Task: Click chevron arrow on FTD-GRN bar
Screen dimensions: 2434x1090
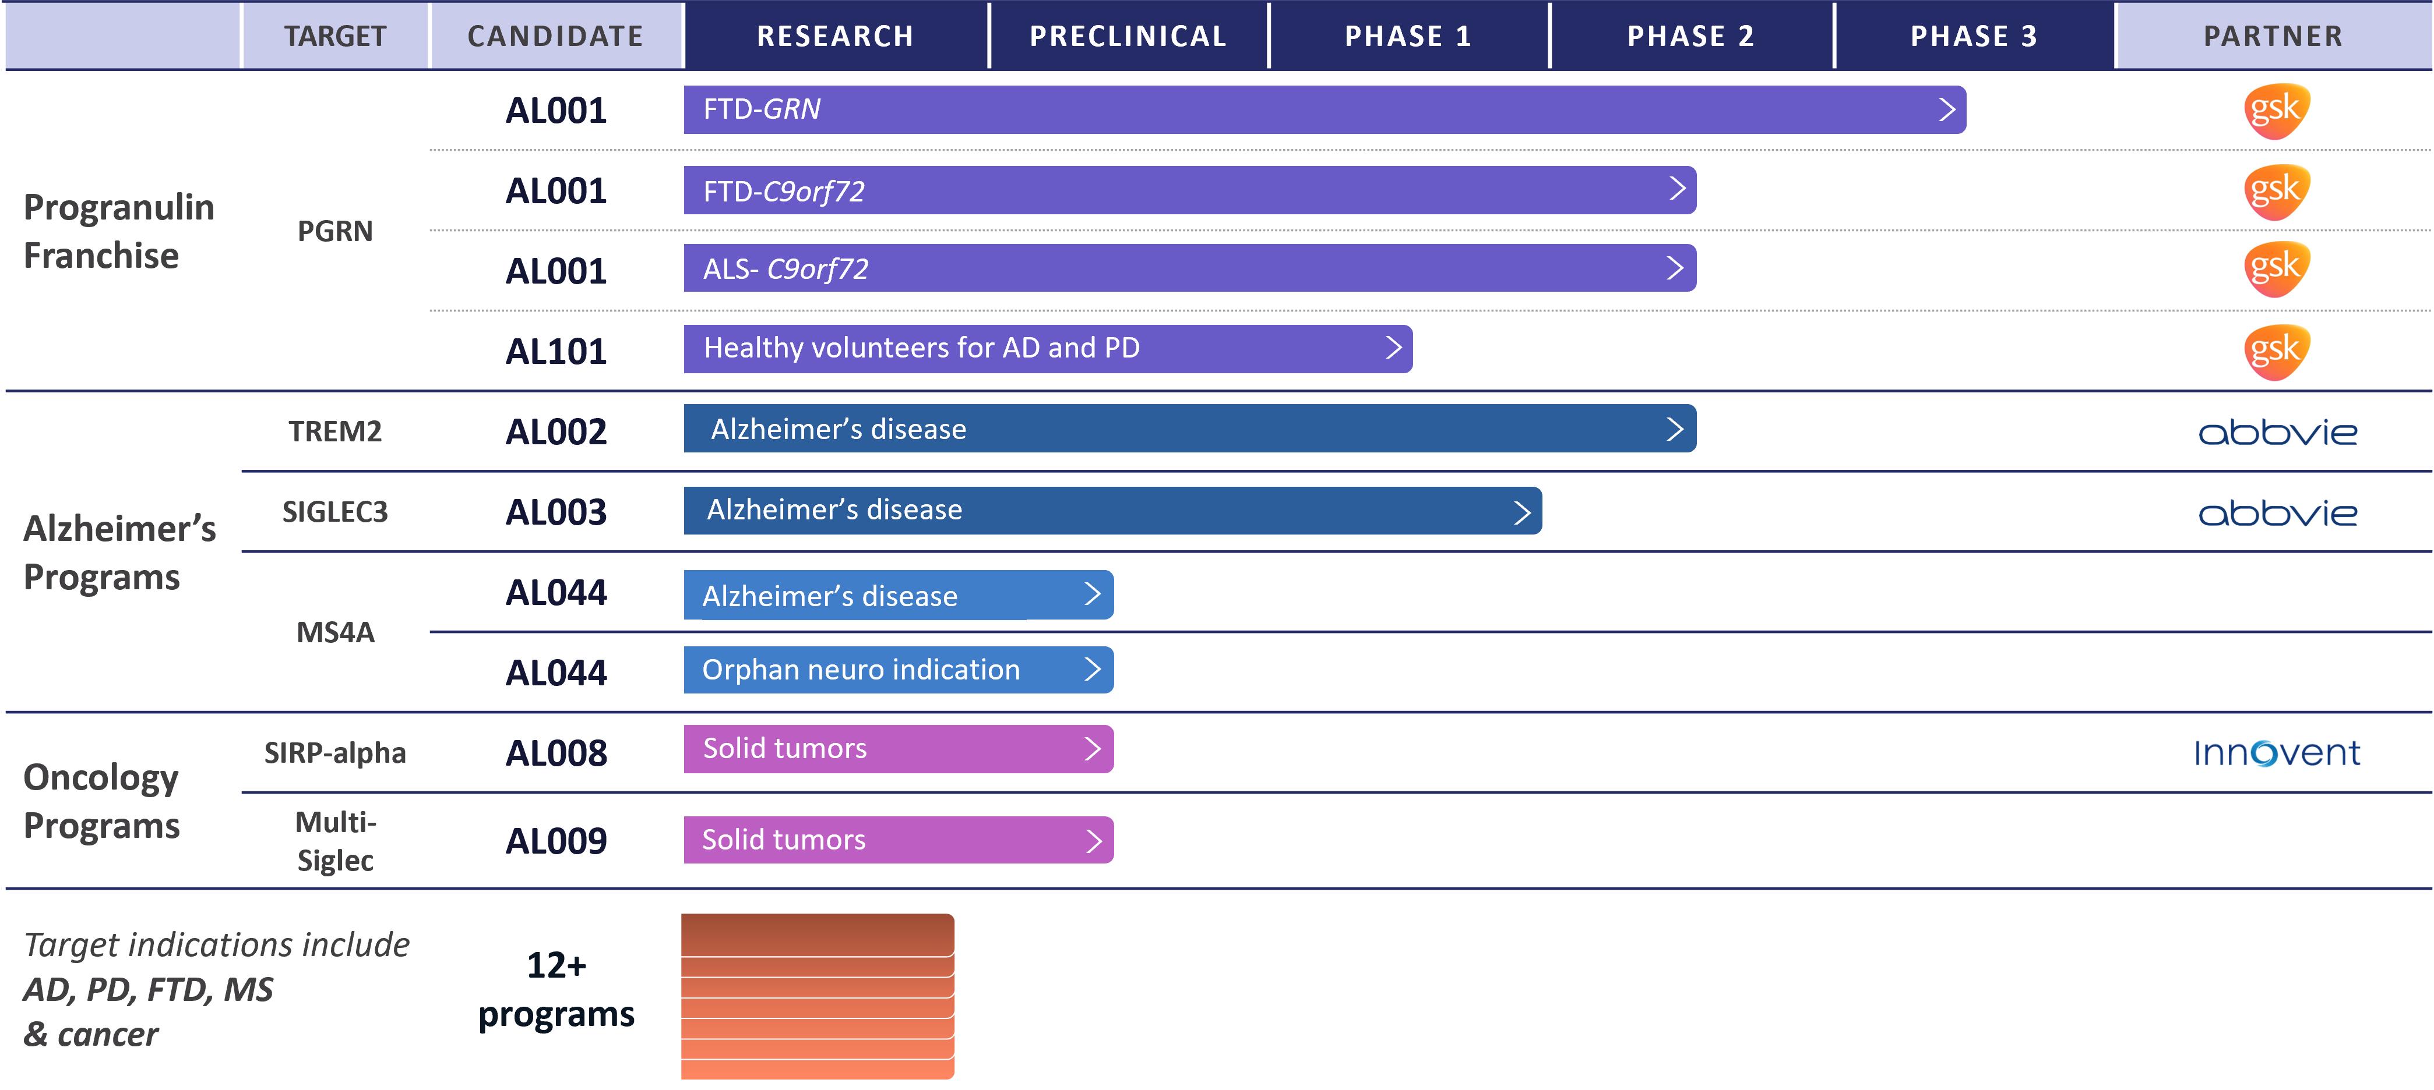Action: tap(1946, 109)
